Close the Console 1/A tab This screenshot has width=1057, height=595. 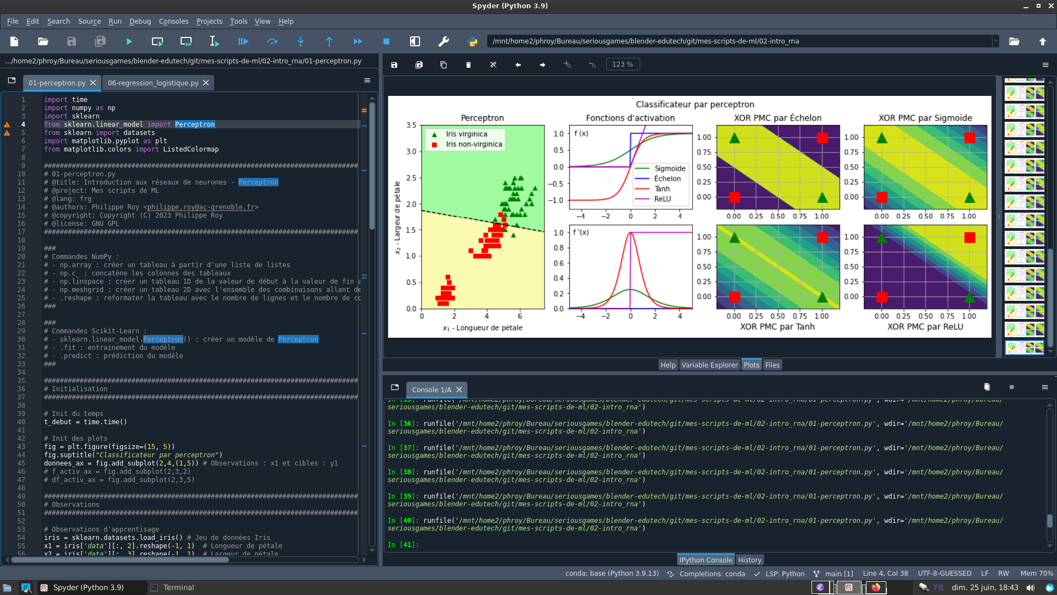click(x=459, y=390)
